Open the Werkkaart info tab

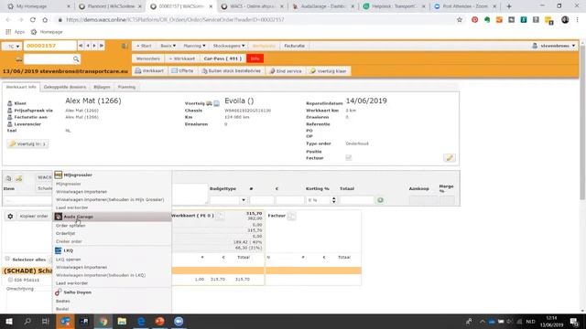click(21, 87)
